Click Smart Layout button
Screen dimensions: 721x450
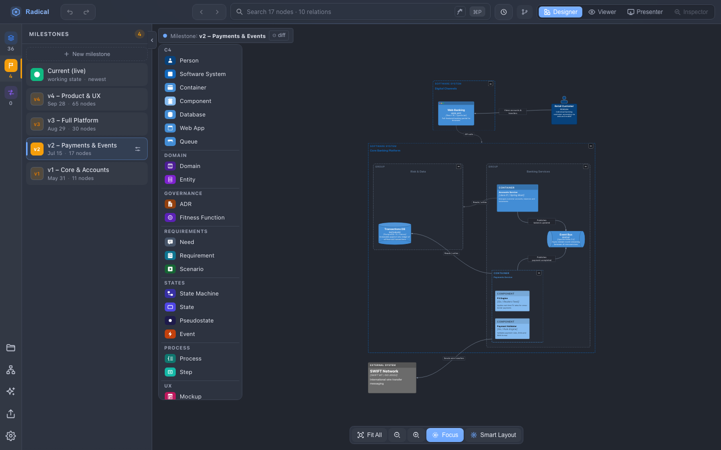(x=493, y=435)
